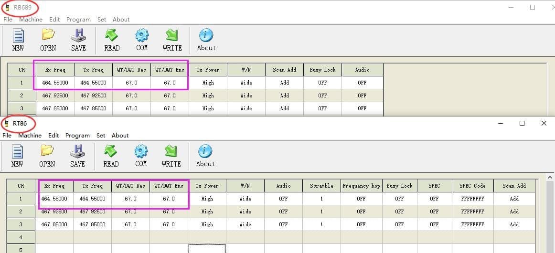Click OPEN folder icon in RT86 window
This screenshot has height=253, width=555.
click(47, 151)
